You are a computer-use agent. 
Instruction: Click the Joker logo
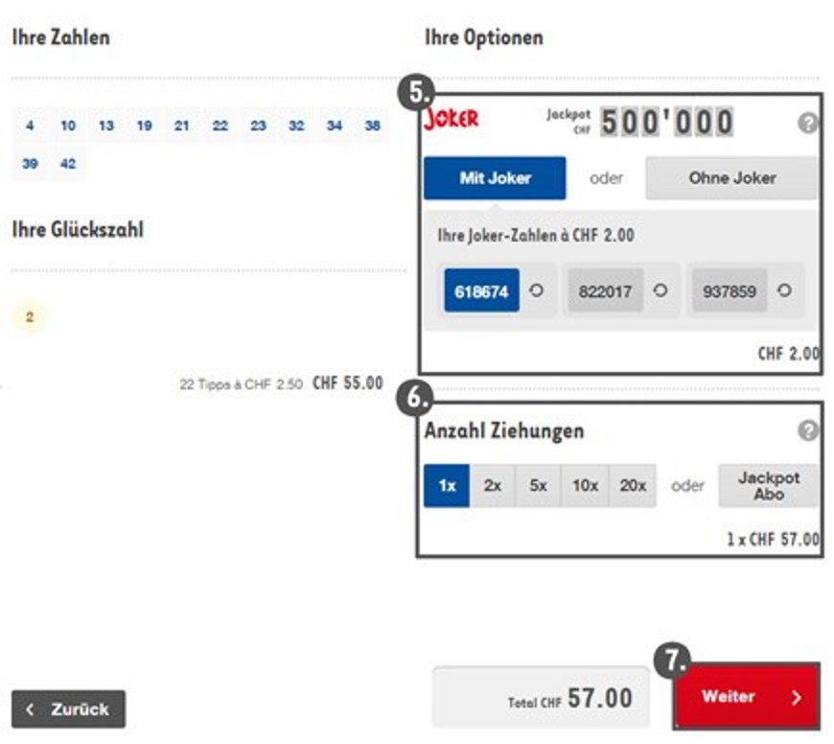[452, 120]
